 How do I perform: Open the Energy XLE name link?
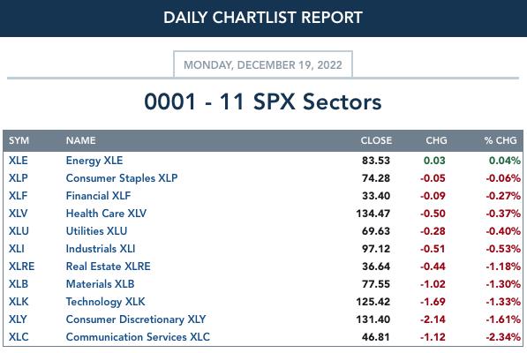pos(94,161)
